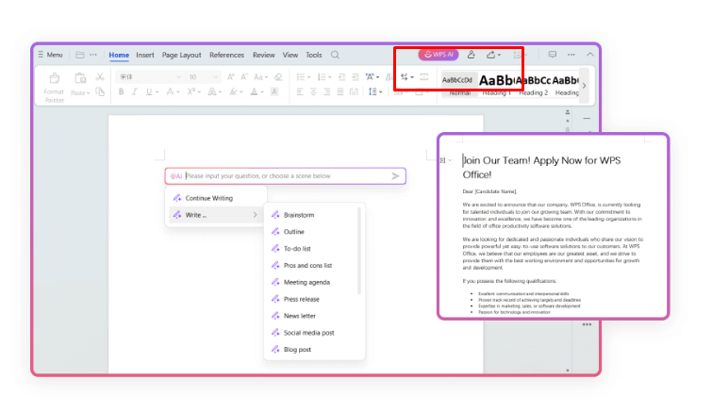Click the send arrow icon in AI prompt

pyautogui.click(x=396, y=175)
